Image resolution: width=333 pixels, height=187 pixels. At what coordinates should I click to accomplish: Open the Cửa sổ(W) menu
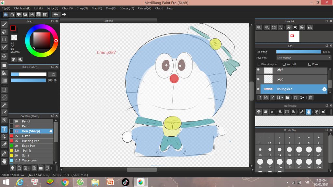(x=145, y=8)
